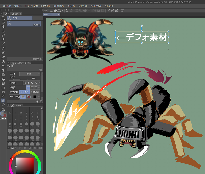The width and height of the screenshot is (205, 174).
Task: Open the フォント Arial dropdown
Action: point(30,74)
